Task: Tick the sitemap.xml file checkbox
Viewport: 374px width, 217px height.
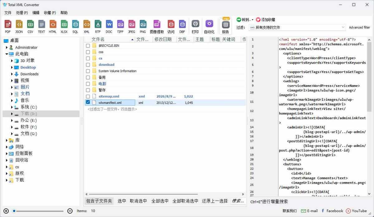Action: 88,97
